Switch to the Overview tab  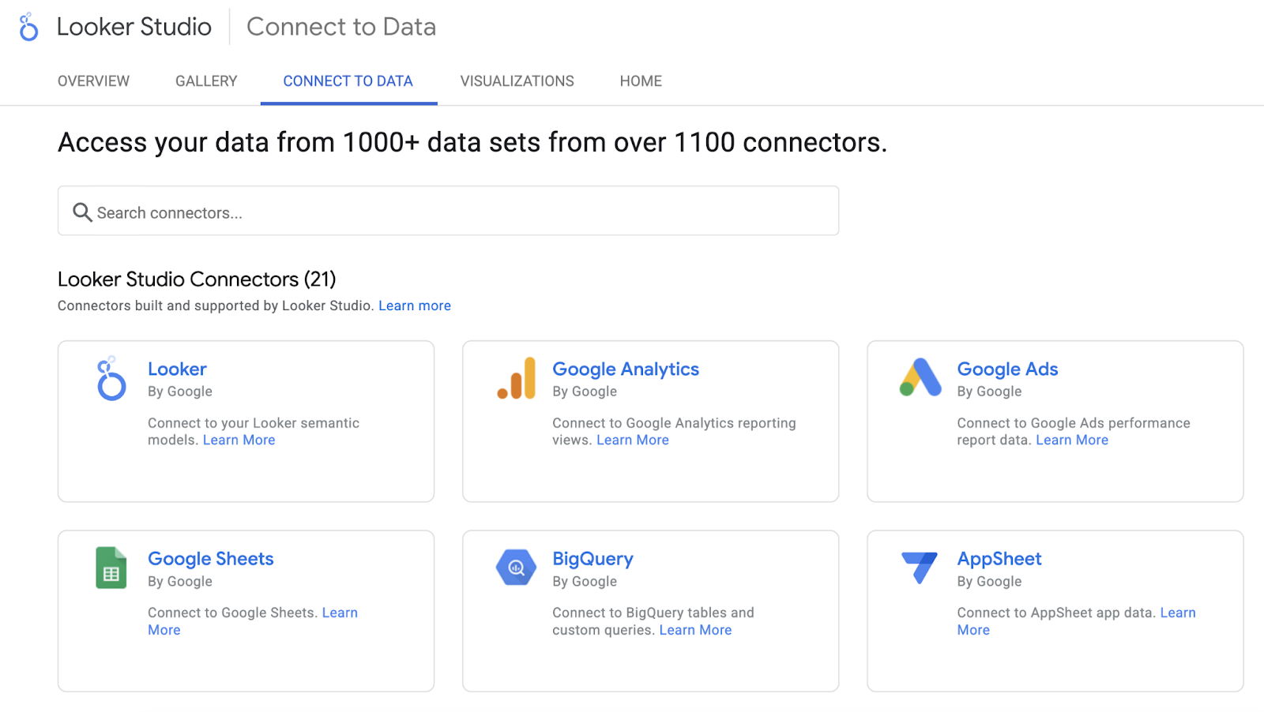pos(93,81)
